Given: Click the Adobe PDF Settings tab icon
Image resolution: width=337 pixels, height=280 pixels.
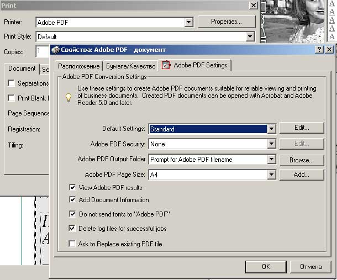Looking at the screenshot, I should (166, 65).
